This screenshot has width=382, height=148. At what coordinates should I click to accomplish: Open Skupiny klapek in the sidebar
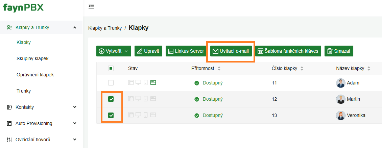click(33, 59)
